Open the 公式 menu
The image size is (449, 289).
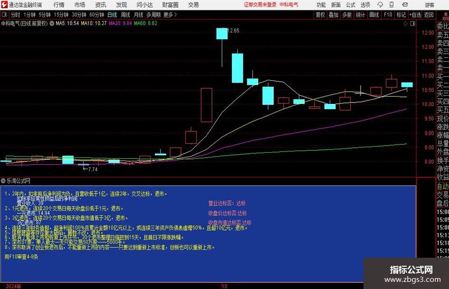[351, 5]
